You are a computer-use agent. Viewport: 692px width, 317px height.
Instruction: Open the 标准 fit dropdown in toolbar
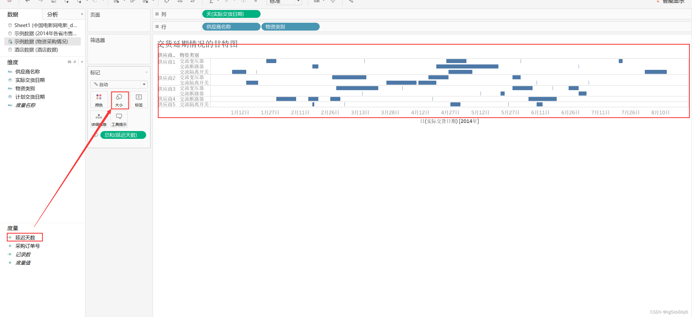tap(284, 2)
